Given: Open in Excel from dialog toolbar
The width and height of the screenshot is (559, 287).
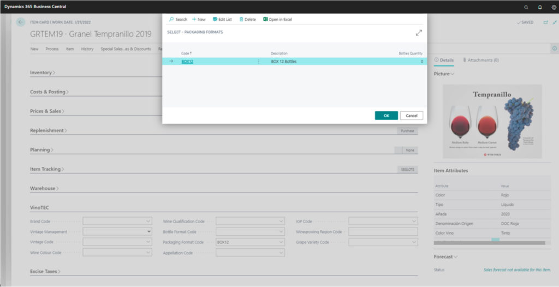Looking at the screenshot, I should point(277,19).
